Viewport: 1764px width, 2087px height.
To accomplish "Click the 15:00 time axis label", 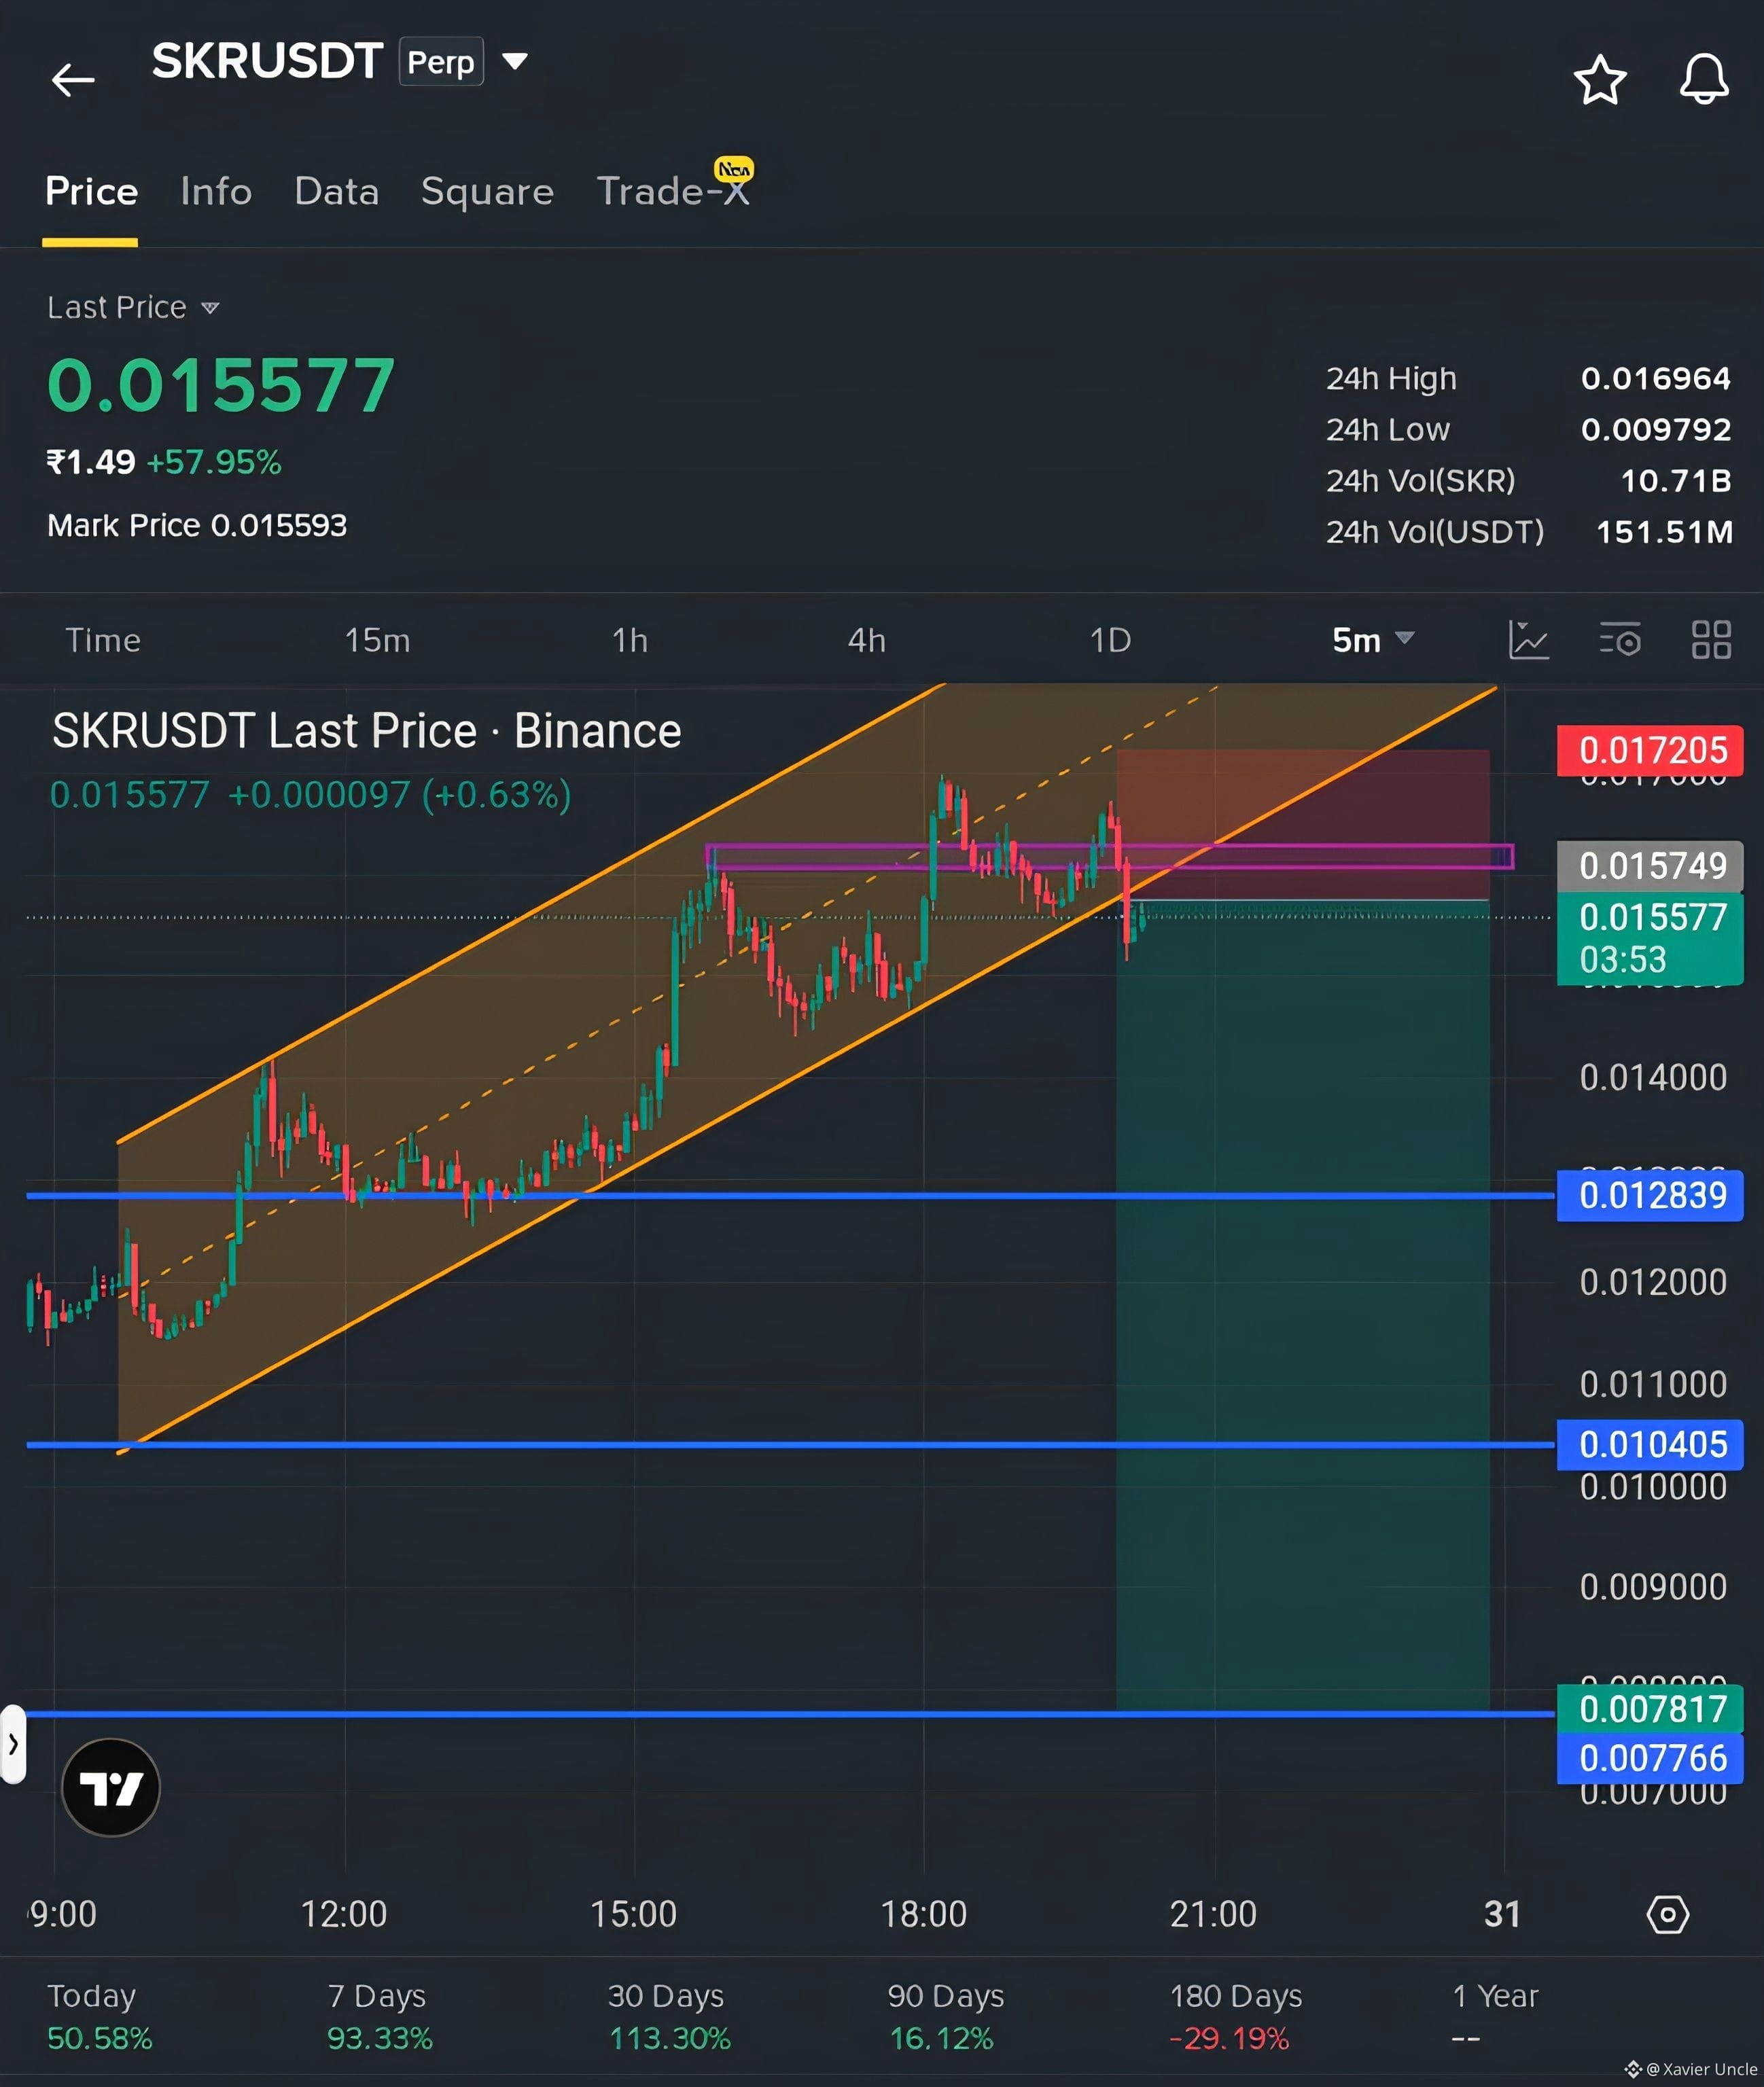I will (633, 1914).
